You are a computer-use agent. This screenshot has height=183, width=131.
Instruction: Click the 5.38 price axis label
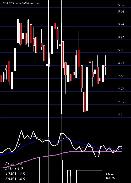(121, 5)
